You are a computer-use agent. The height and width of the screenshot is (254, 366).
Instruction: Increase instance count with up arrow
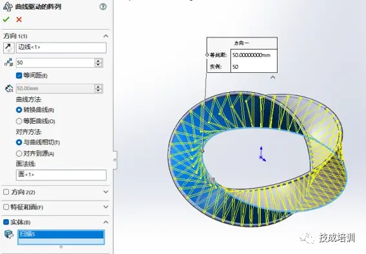[99, 61]
